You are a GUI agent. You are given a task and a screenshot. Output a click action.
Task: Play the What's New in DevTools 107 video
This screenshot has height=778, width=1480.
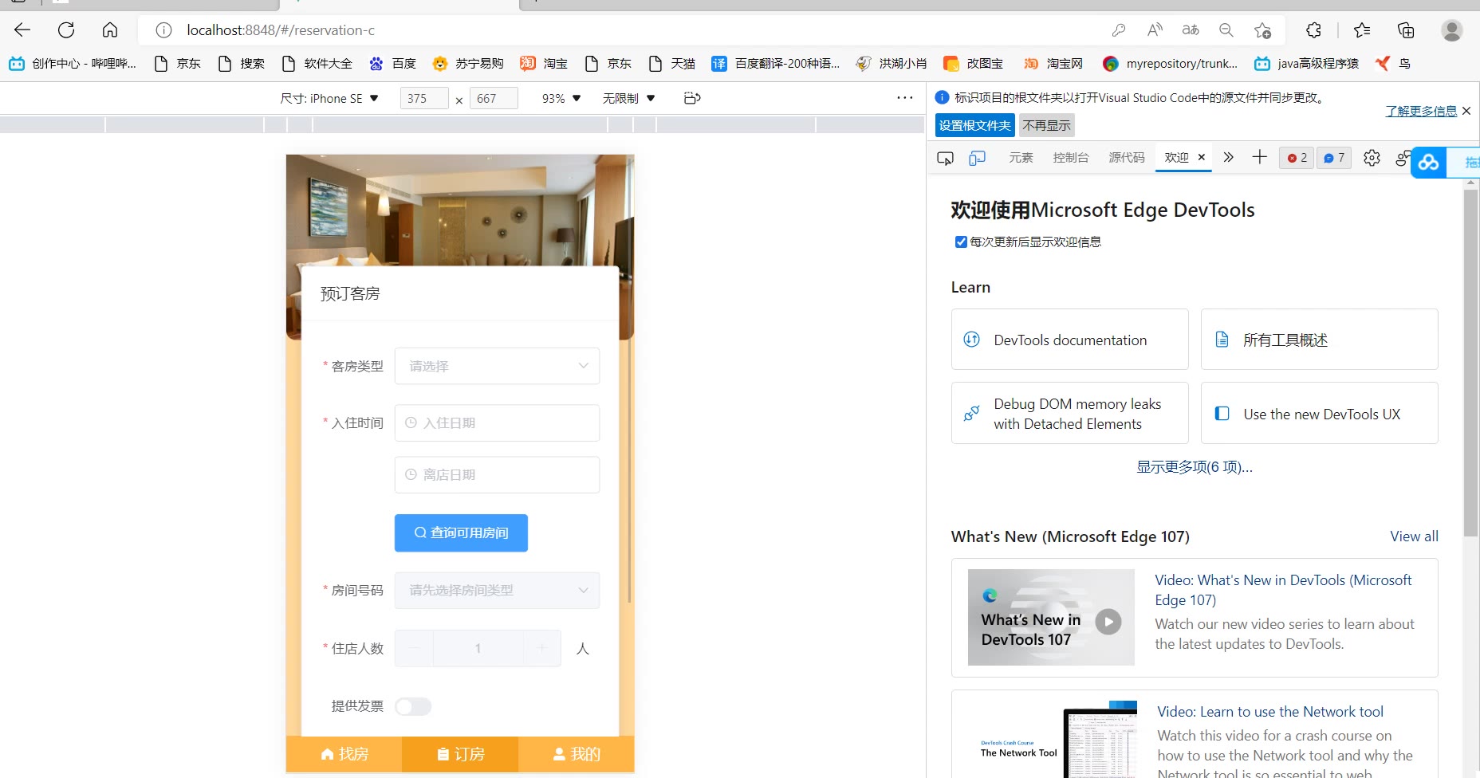pyautogui.click(x=1108, y=621)
